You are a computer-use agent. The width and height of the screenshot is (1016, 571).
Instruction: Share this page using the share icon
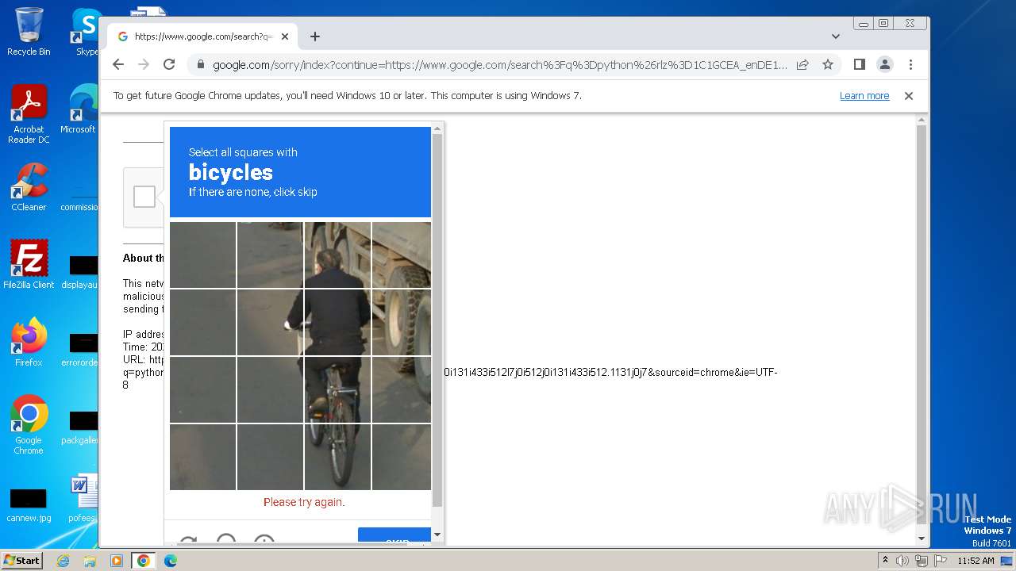click(x=802, y=64)
